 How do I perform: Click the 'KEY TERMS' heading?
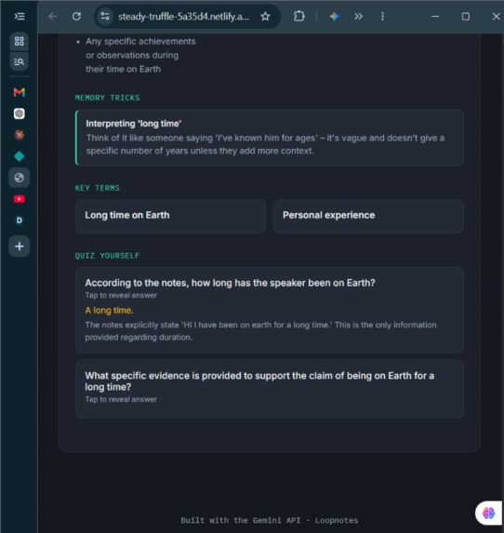tap(98, 188)
